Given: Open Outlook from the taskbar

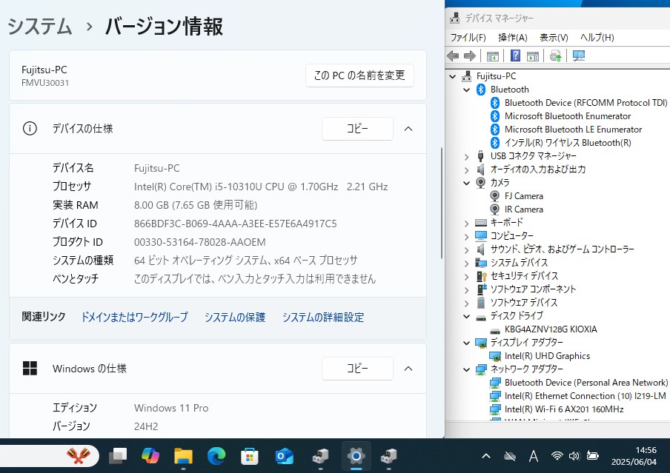Looking at the screenshot, I should click(x=284, y=457).
